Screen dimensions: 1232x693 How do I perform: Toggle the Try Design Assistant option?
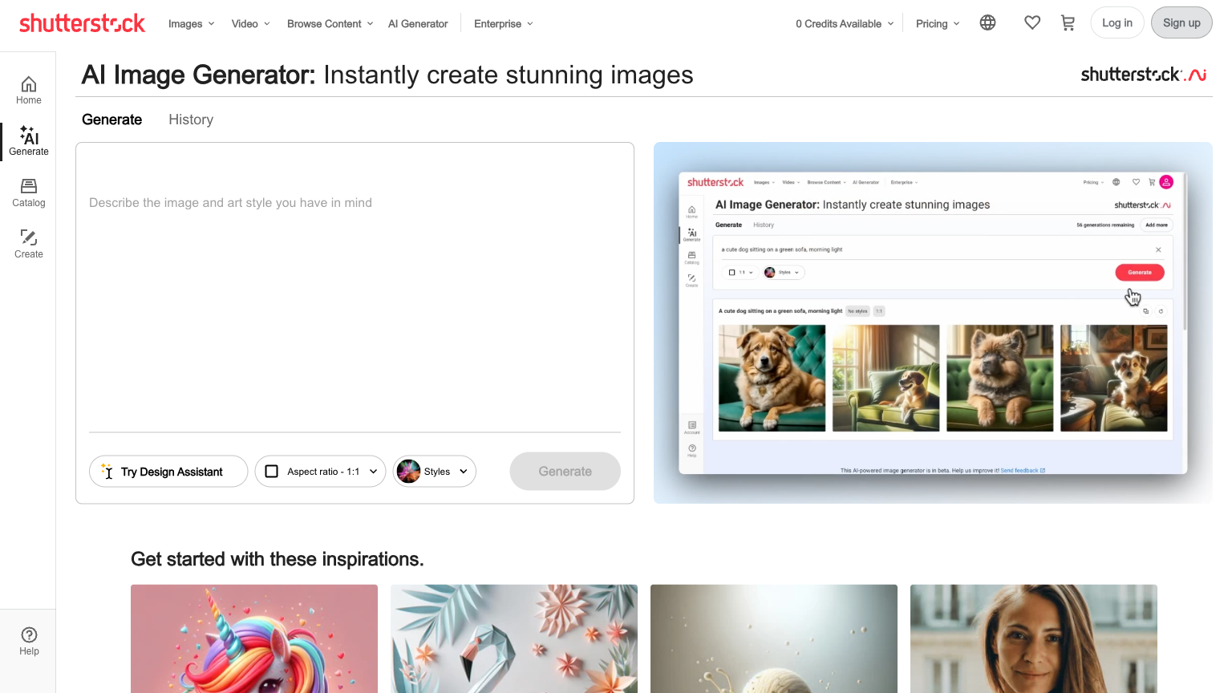pos(168,472)
